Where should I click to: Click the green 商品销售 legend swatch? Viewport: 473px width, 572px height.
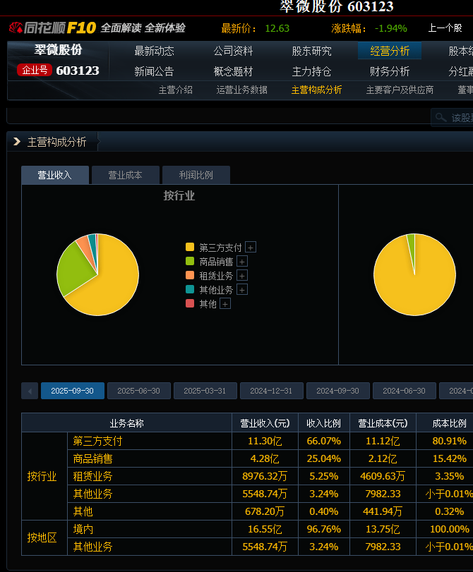pyautogui.click(x=190, y=261)
